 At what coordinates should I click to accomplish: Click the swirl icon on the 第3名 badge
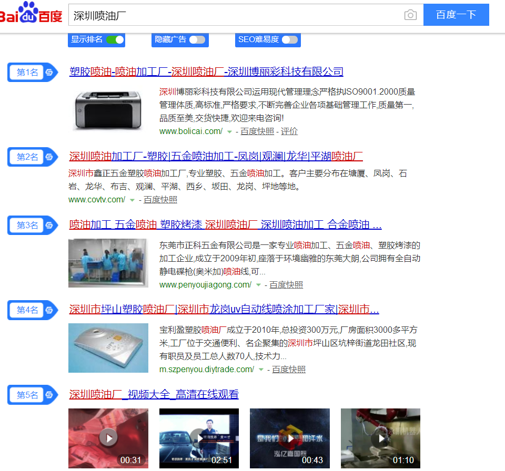(49, 225)
